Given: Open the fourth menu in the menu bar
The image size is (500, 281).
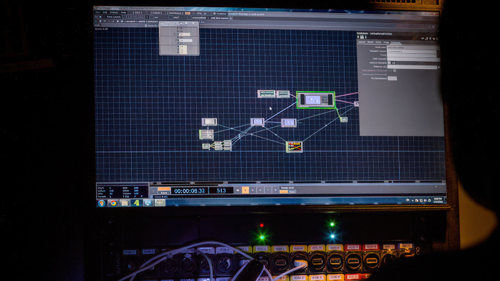Looking at the screenshot, I should tap(123, 12).
